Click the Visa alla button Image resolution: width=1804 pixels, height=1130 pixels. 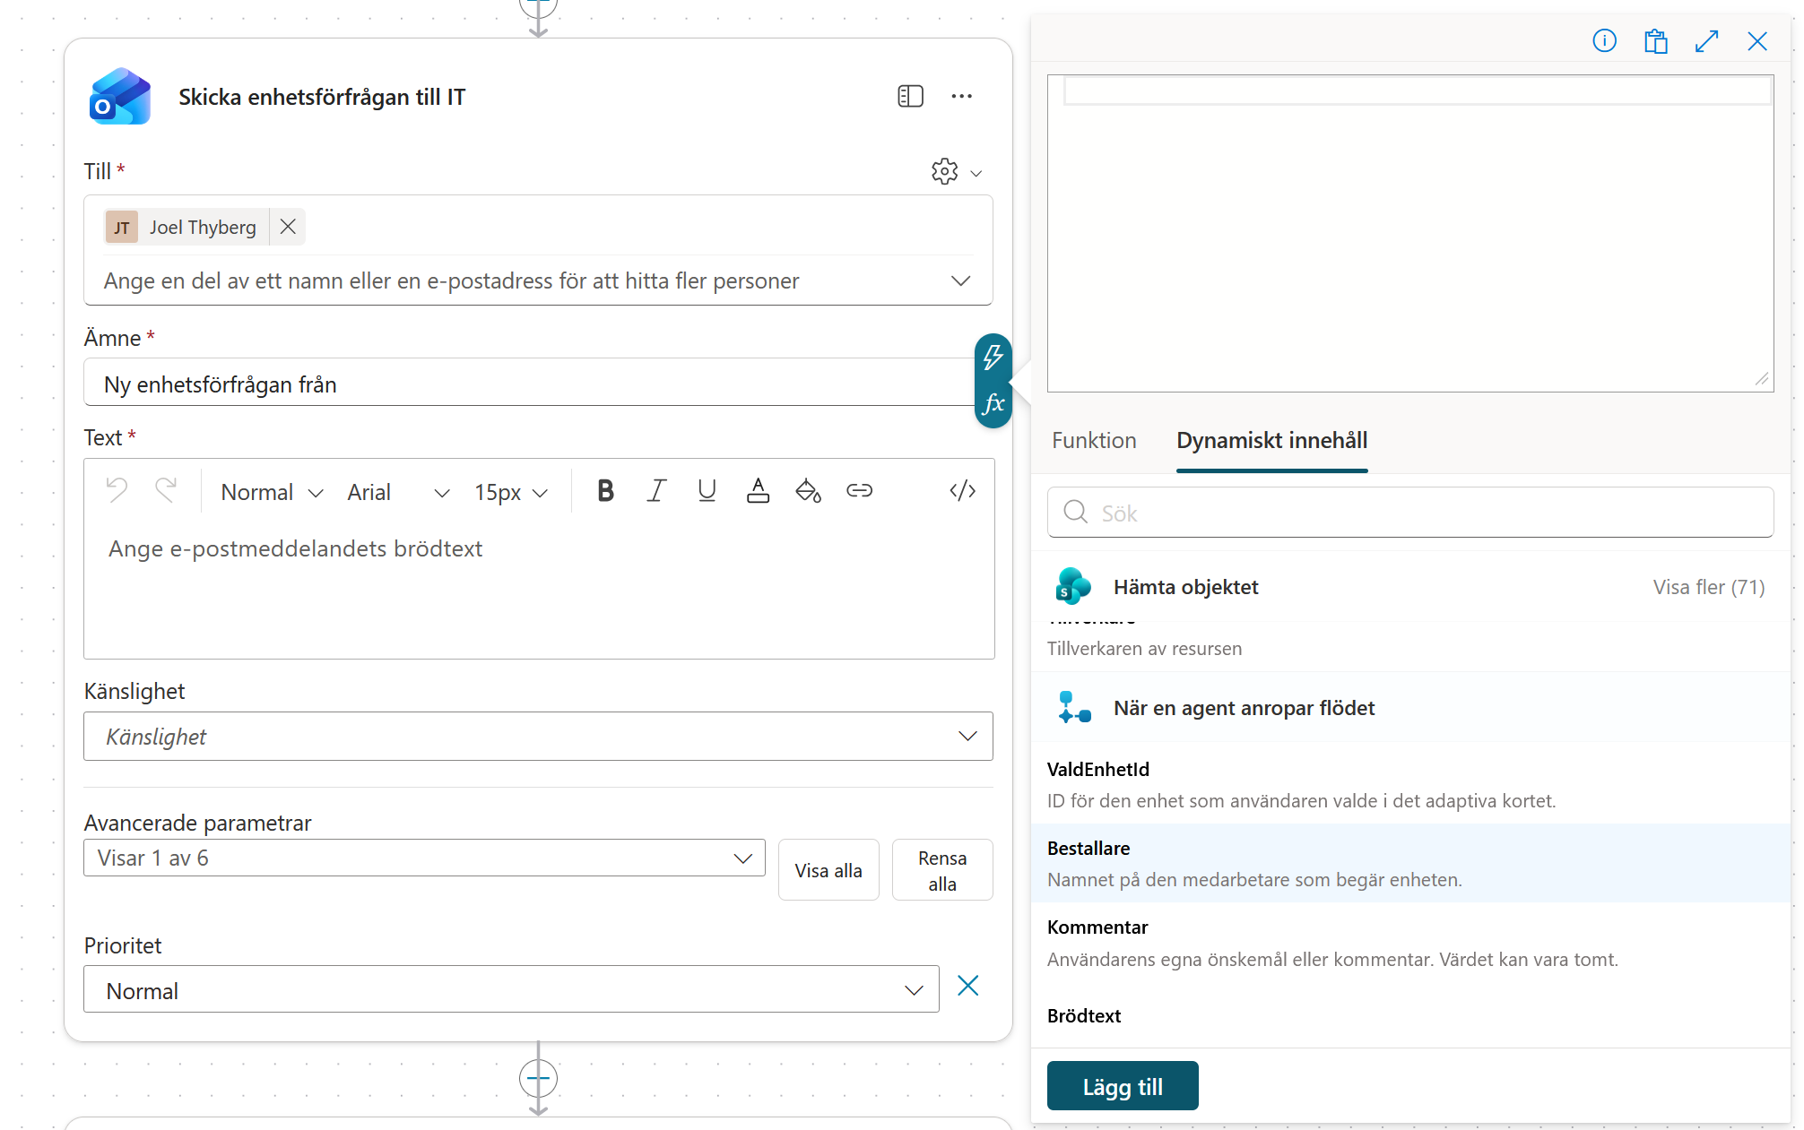click(x=828, y=870)
